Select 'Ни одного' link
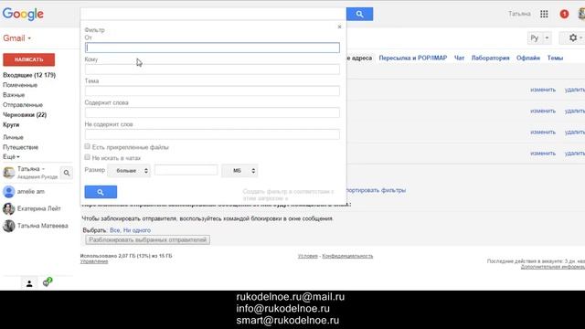 [137, 230]
